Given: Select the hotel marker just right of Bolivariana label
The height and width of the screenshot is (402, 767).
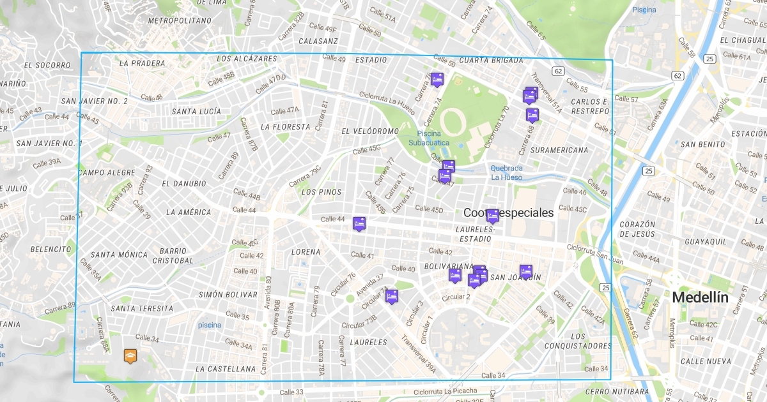Looking at the screenshot, I should 479,273.
